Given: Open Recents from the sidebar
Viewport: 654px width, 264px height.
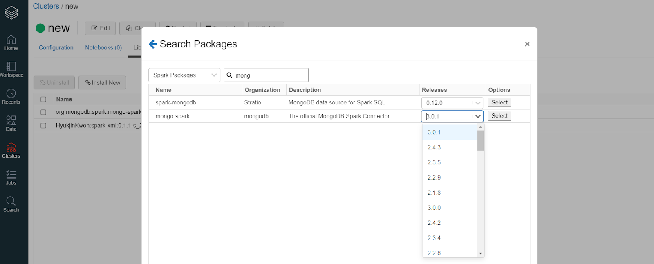Looking at the screenshot, I should click(11, 96).
